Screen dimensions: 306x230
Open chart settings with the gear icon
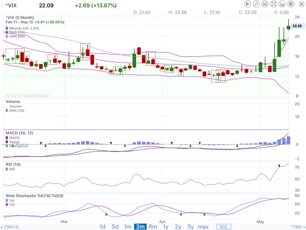tap(291, 4)
